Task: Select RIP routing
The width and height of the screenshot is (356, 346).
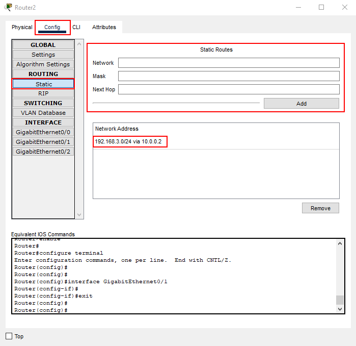Action: pos(43,93)
